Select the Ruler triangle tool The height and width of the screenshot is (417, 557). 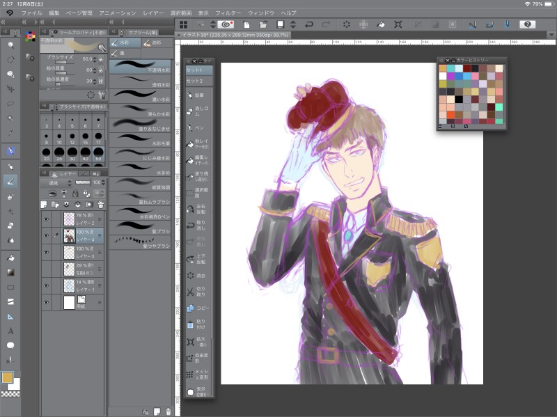[10, 317]
